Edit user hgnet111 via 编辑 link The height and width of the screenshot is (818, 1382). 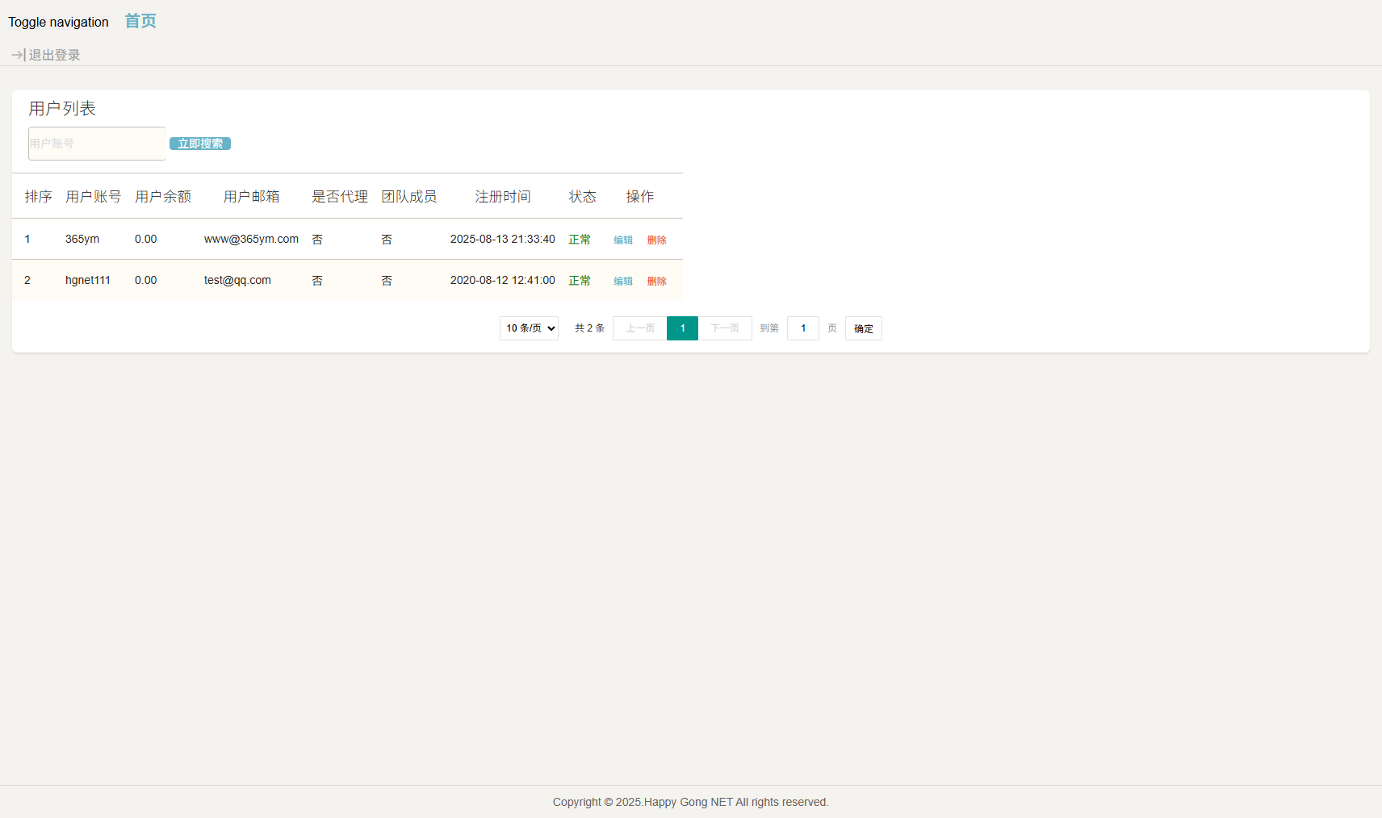pyautogui.click(x=622, y=281)
